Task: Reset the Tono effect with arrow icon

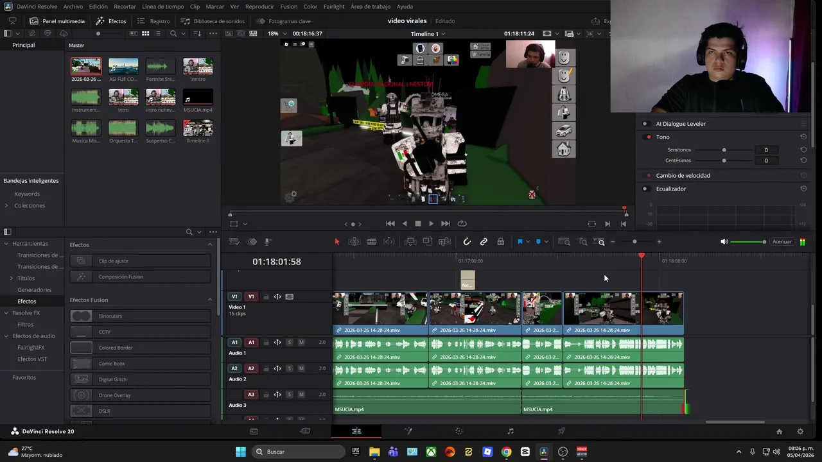Action: 803,137
